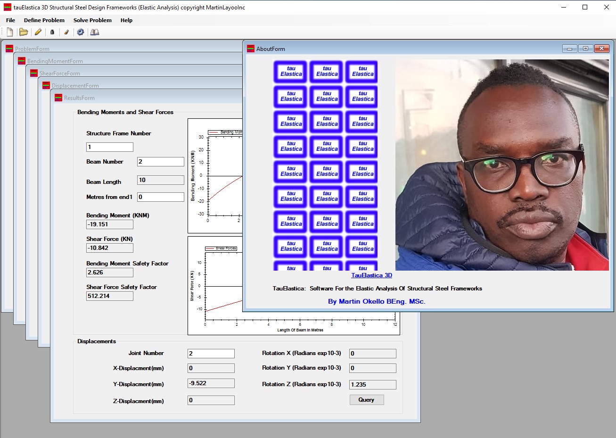Click the Bending Moment Safety Factor value
Viewport: 616px width, 438px height.
point(110,273)
